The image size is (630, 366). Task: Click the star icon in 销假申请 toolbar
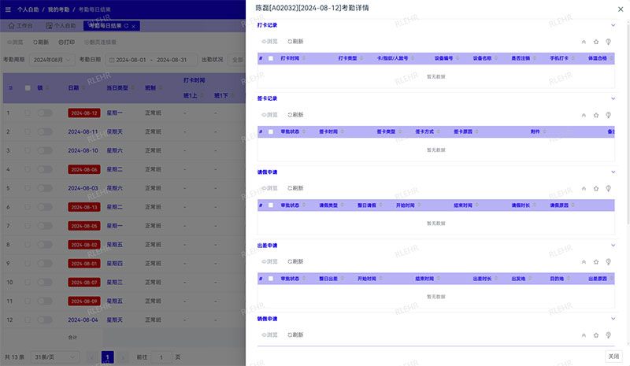click(596, 335)
